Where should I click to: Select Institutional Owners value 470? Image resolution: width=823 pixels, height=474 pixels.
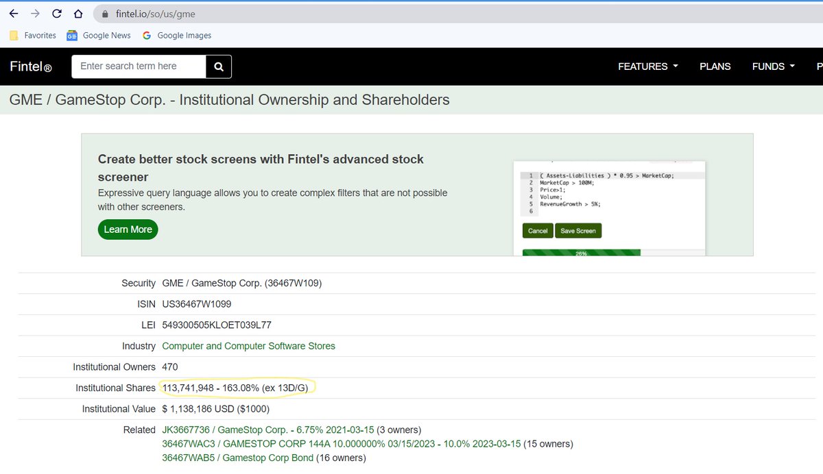click(170, 366)
